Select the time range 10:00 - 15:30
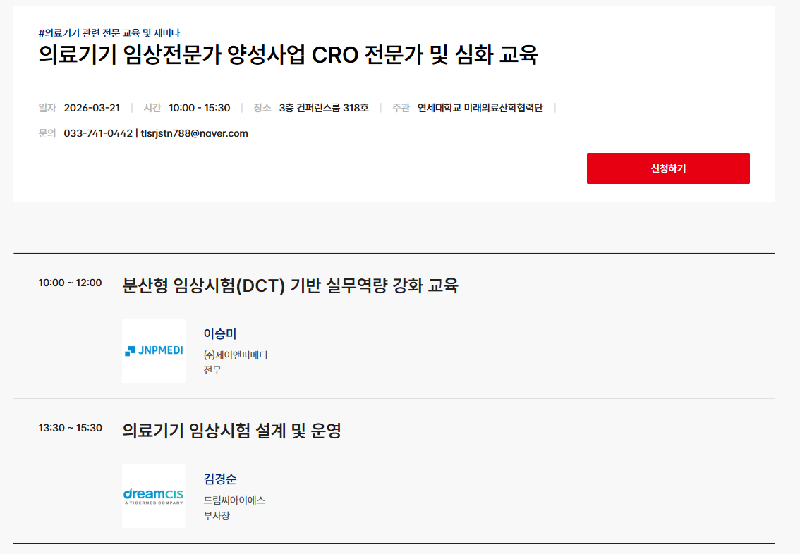 200,108
